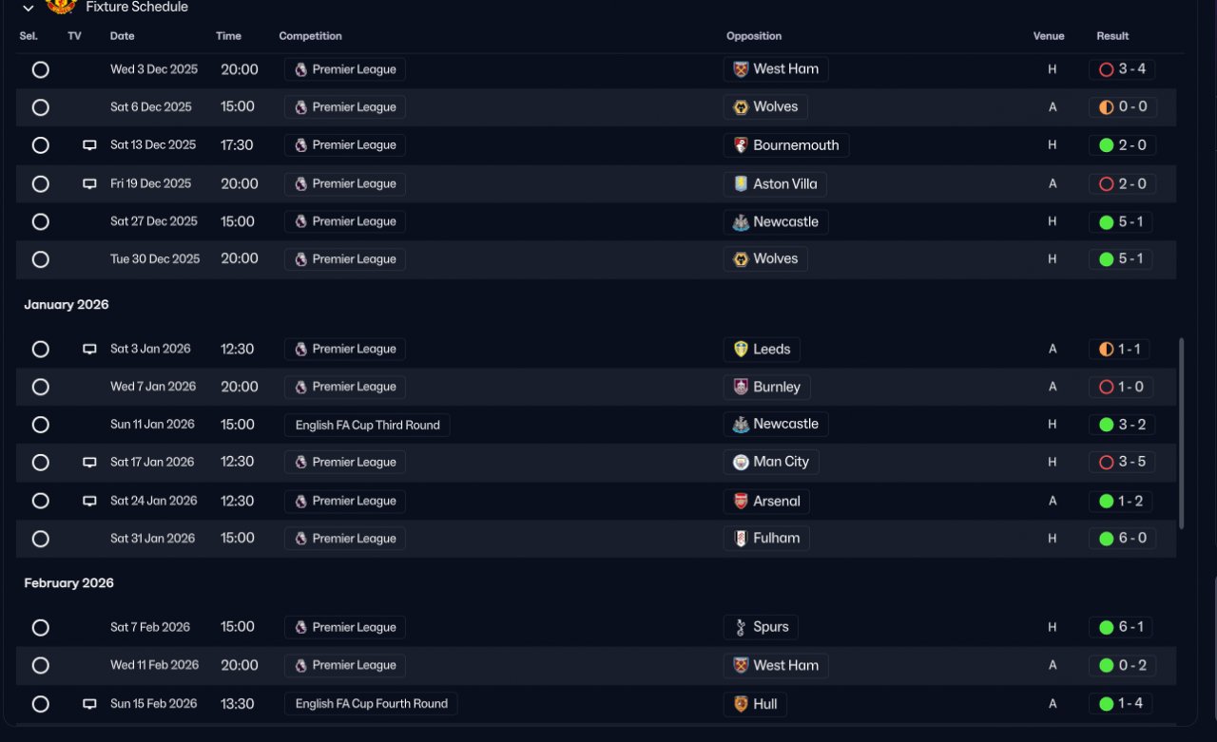Select the Sat 24 Jan Arsenal fixture radio
Screen dimensions: 1217x742
point(40,501)
